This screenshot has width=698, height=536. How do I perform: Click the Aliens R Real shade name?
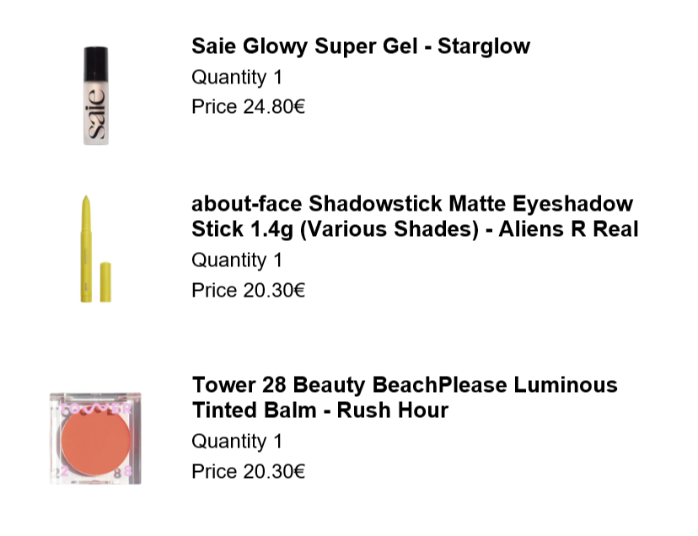(568, 229)
